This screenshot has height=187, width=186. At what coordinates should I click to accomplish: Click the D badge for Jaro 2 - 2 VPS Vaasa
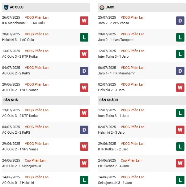180,20
